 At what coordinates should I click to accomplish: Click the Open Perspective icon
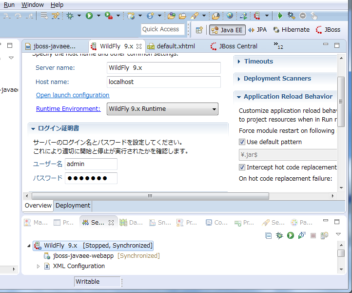pos(199,30)
